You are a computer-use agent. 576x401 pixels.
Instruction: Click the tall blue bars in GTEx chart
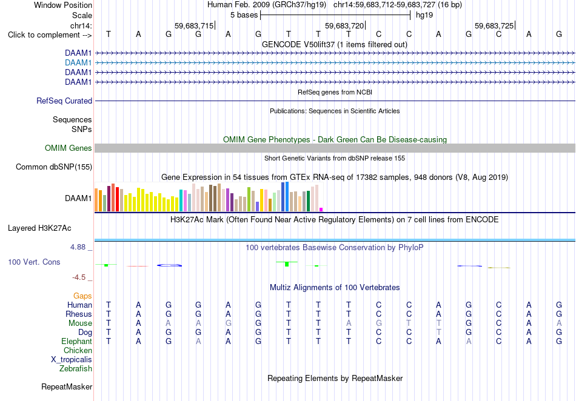(285, 197)
